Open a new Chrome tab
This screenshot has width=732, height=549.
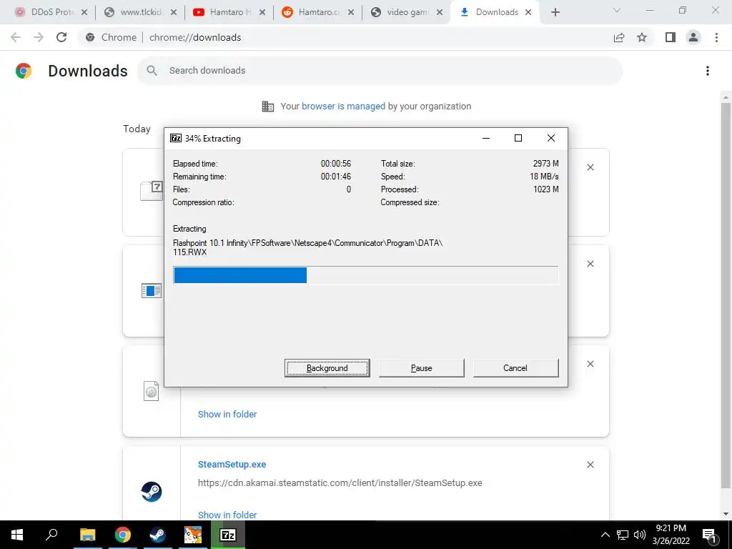pyautogui.click(x=555, y=13)
